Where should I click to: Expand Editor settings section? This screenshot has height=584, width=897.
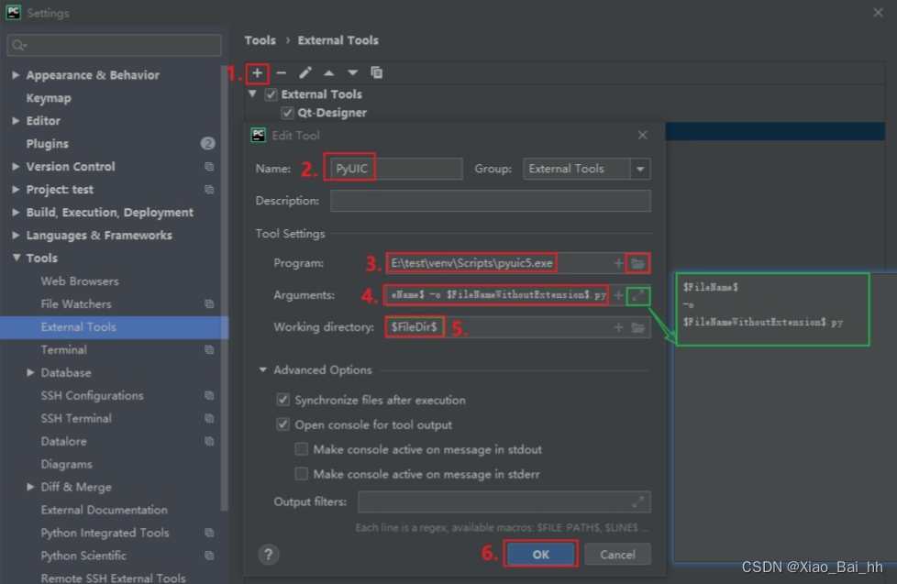(16, 121)
